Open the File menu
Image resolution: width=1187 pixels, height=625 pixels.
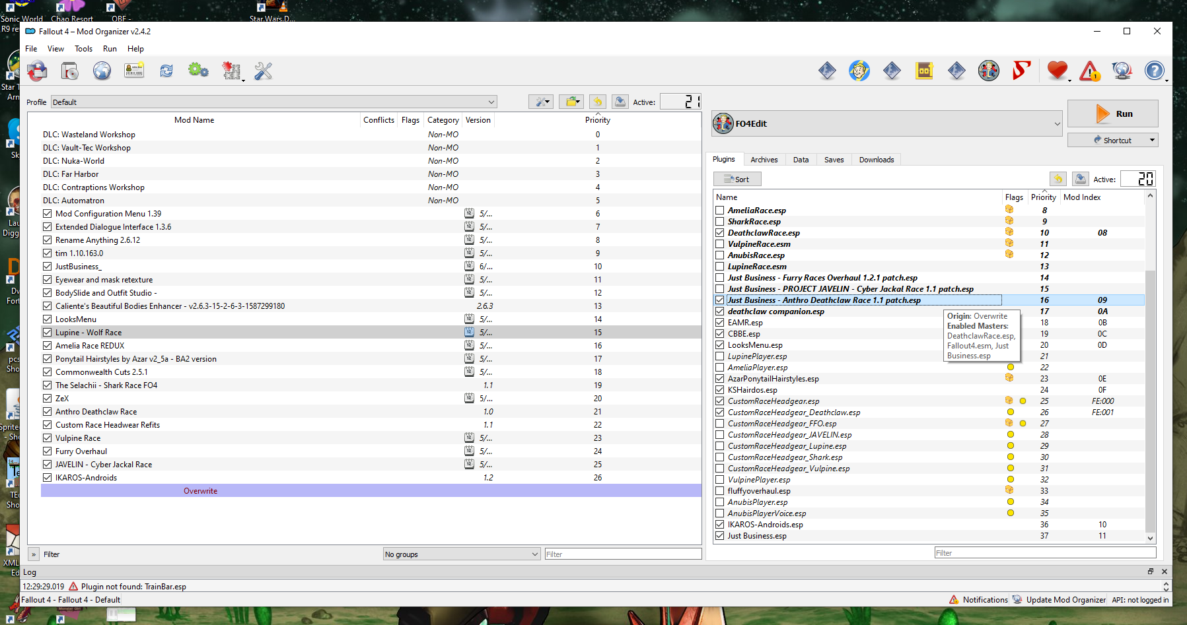coord(31,48)
